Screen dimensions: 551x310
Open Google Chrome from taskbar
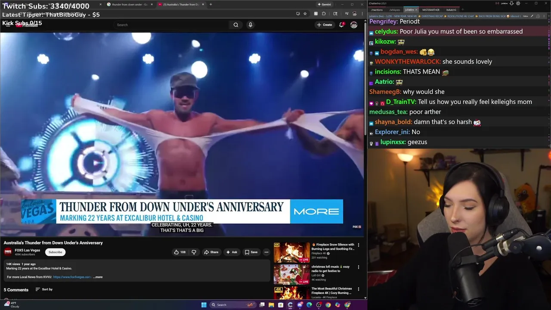pos(328,305)
